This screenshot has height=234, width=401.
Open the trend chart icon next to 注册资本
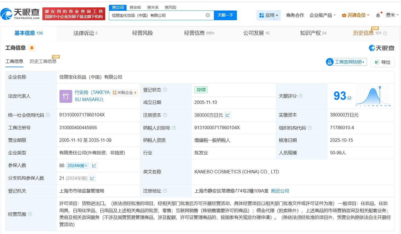tap(228, 115)
